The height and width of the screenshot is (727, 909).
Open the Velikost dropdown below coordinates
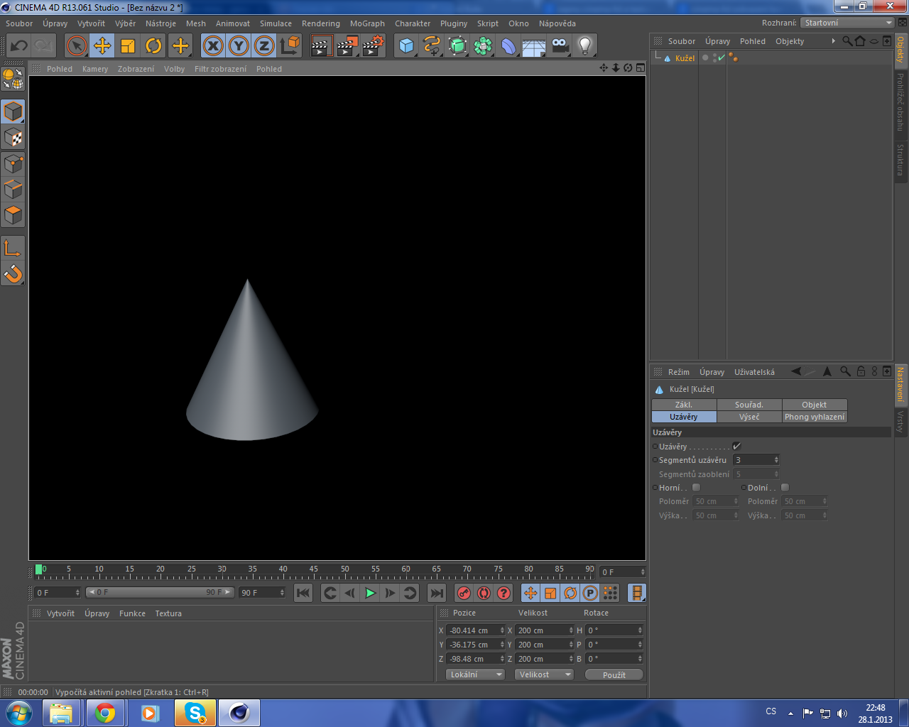(544, 674)
